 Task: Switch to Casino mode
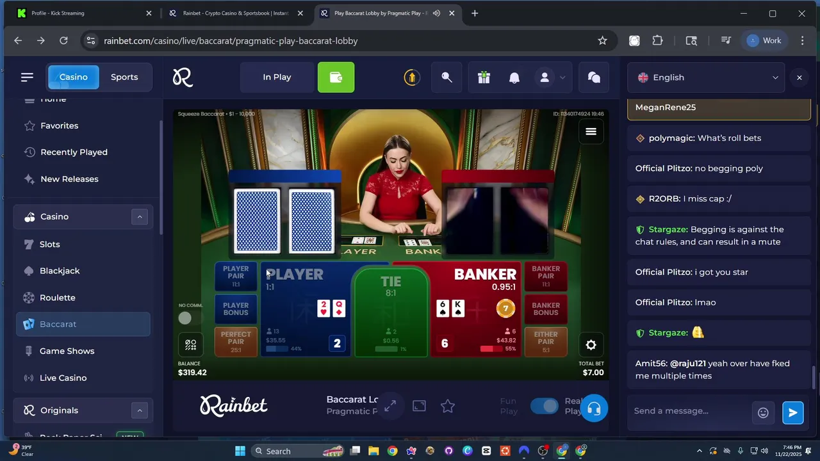click(74, 77)
